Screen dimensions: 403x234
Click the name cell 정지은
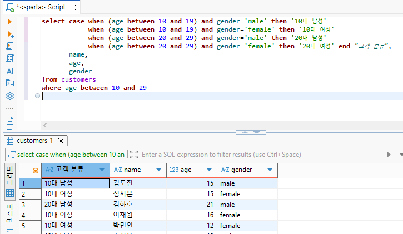(138, 194)
